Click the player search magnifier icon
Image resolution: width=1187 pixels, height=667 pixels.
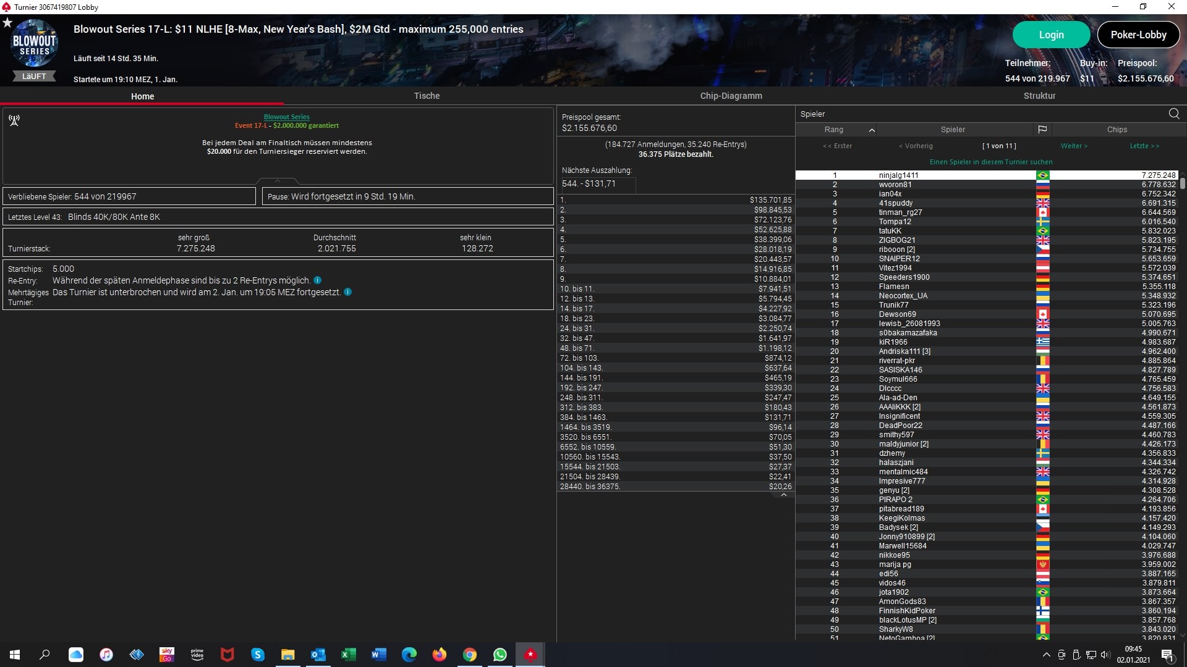click(1173, 114)
